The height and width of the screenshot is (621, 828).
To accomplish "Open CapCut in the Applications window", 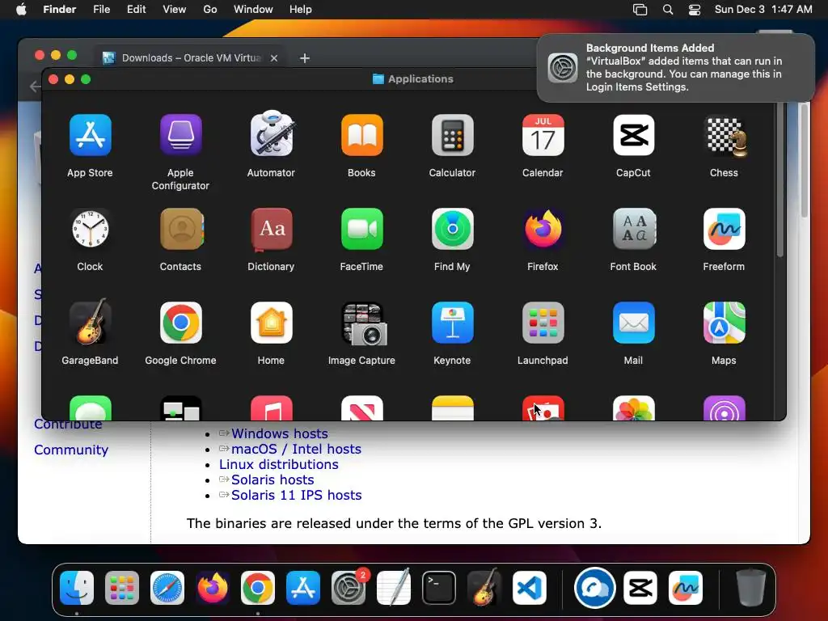I will (x=634, y=135).
